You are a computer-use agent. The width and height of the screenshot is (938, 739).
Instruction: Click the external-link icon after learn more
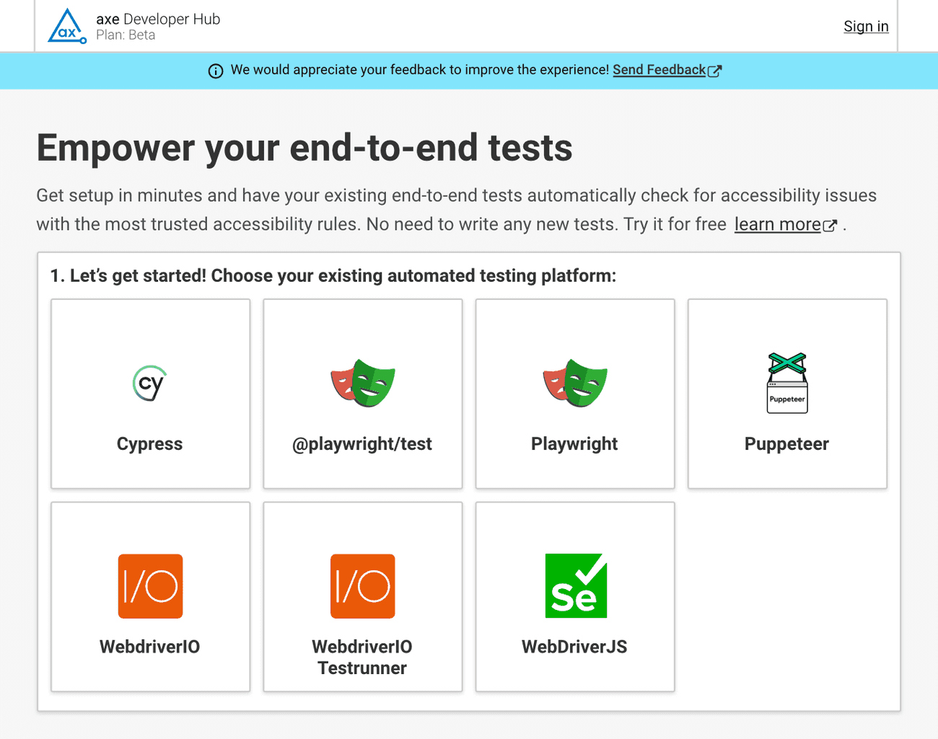(x=830, y=226)
